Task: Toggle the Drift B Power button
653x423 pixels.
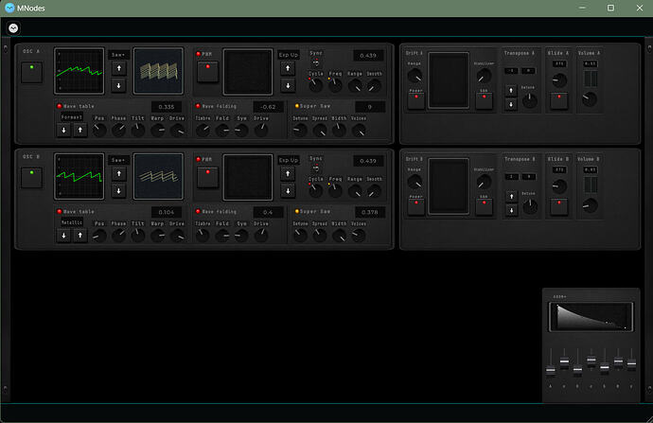Action: click(x=415, y=207)
